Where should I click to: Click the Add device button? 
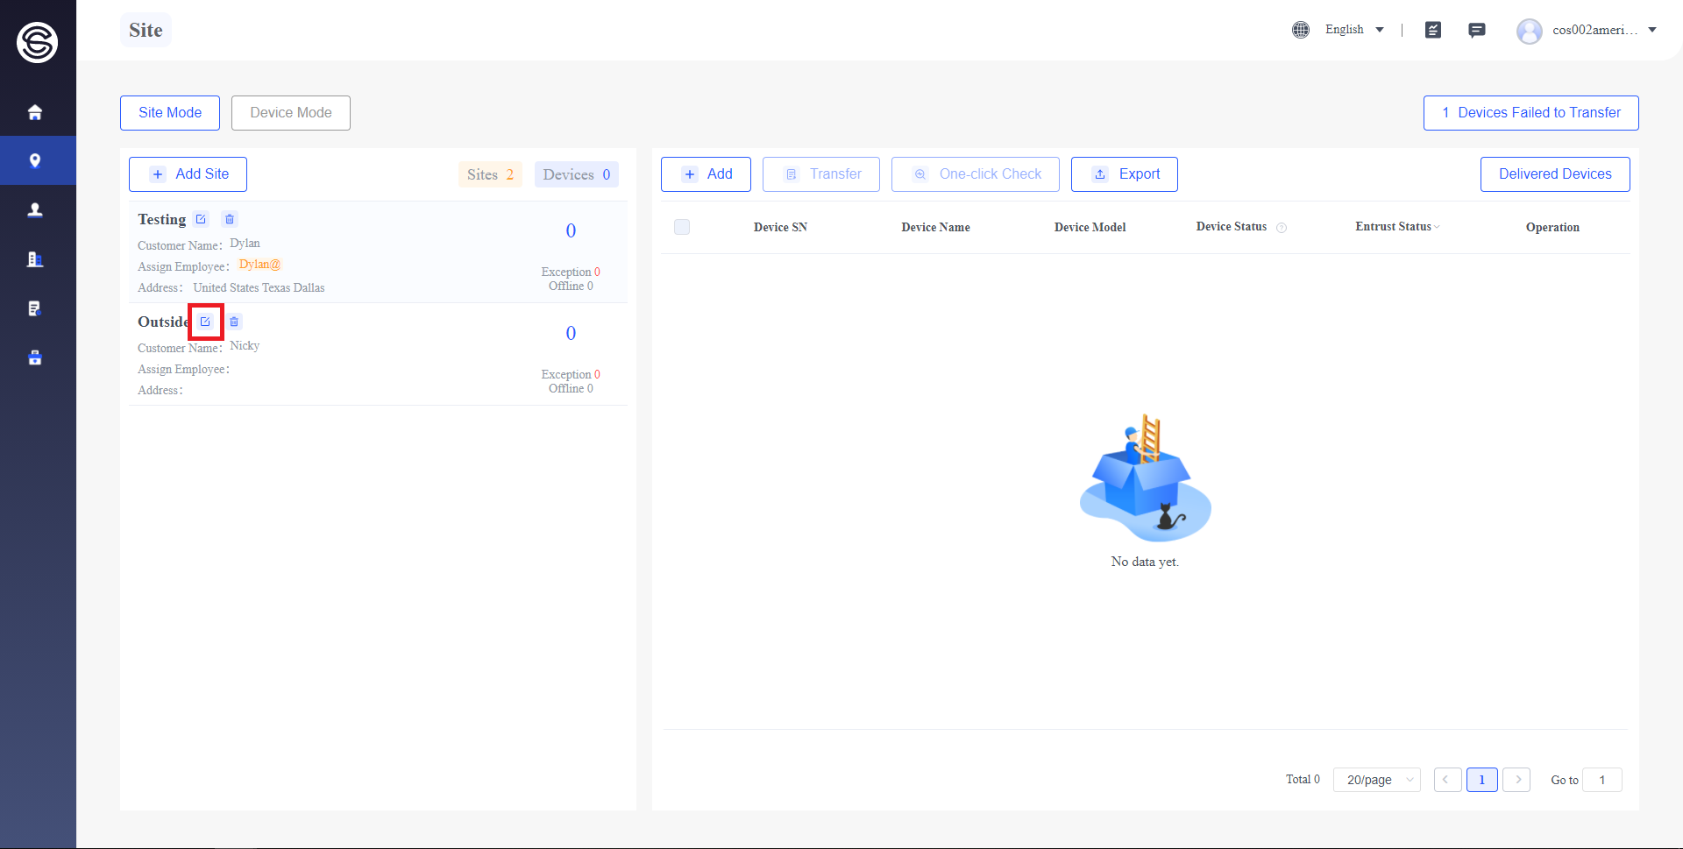pyautogui.click(x=706, y=174)
